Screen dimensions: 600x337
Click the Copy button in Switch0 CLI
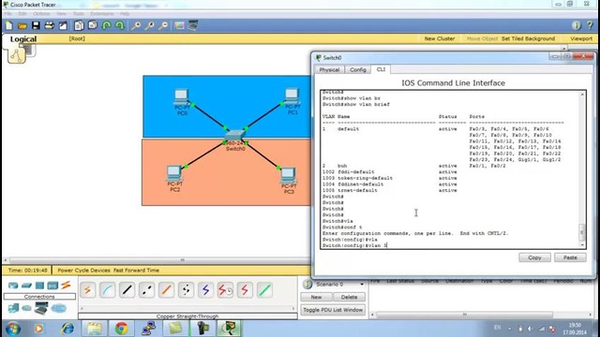point(534,257)
